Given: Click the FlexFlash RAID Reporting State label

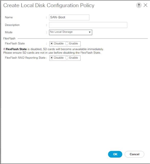Looking at the screenshot, I should [x=25, y=58].
